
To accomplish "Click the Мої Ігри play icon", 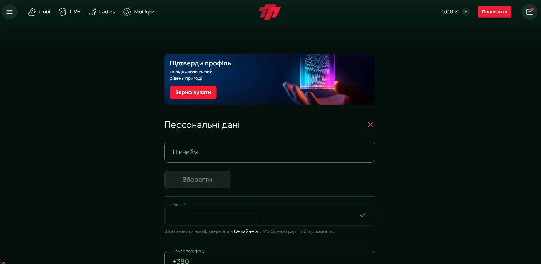I will pos(127,12).
